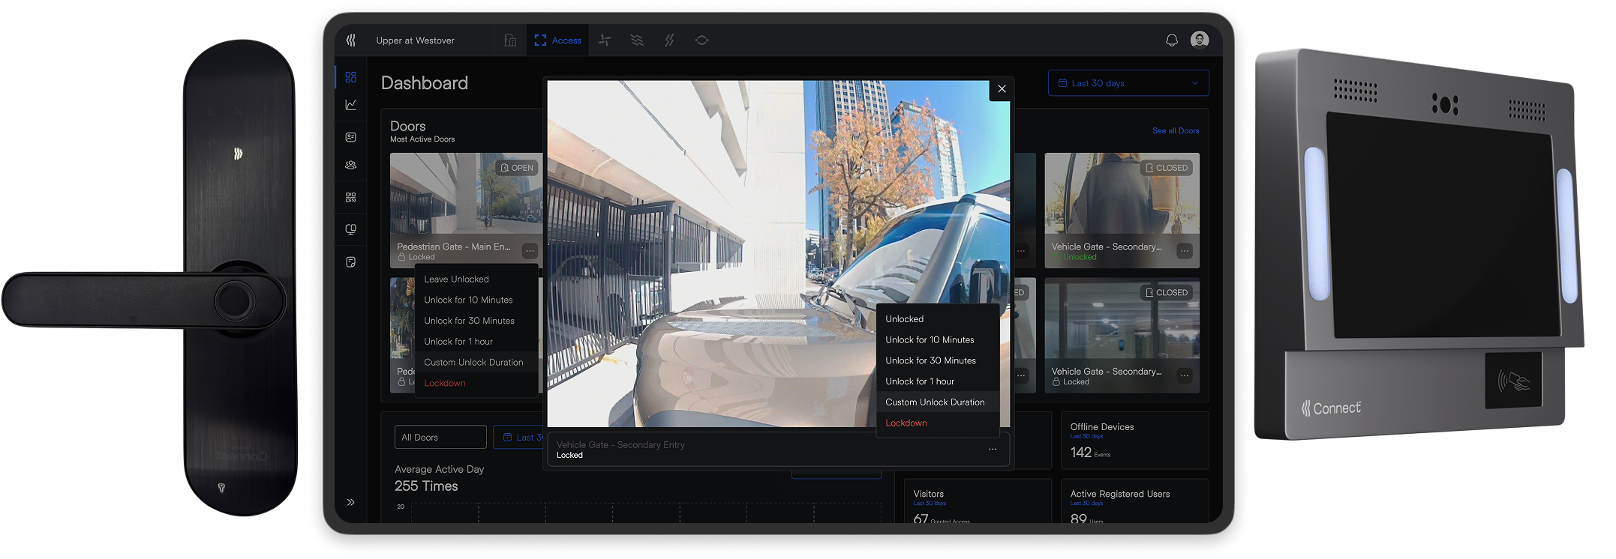Pick Unlock for 1 hour in popup menu

pyautogui.click(x=938, y=381)
